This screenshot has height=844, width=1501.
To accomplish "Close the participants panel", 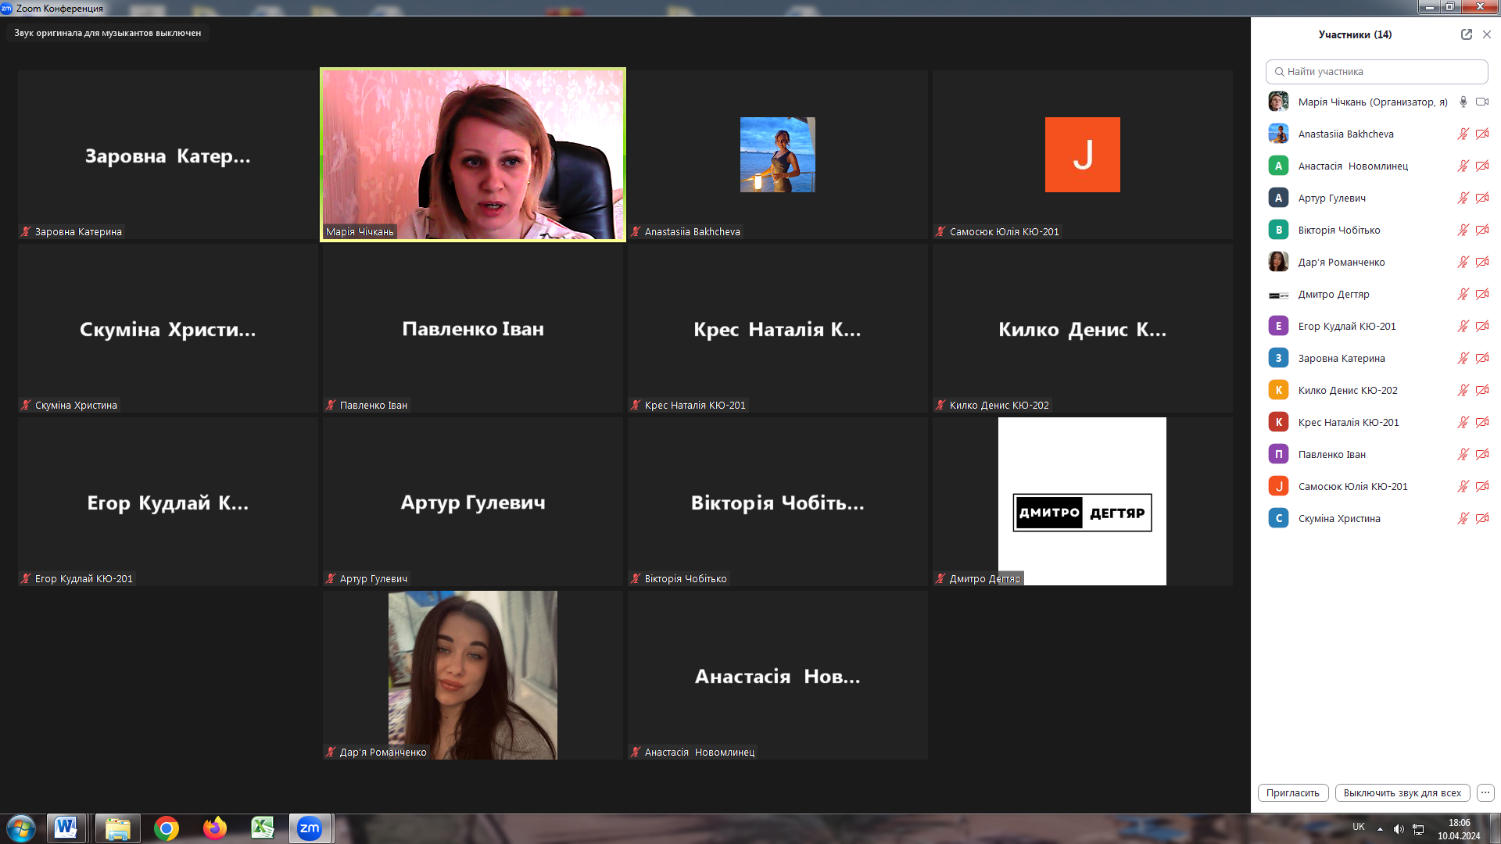I will (x=1487, y=34).
